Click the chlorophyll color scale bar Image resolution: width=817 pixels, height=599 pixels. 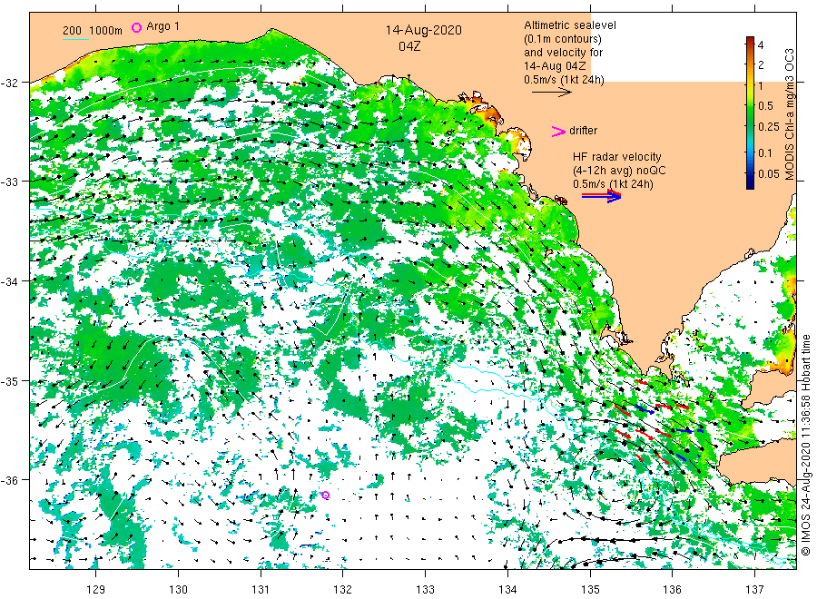coord(750,113)
